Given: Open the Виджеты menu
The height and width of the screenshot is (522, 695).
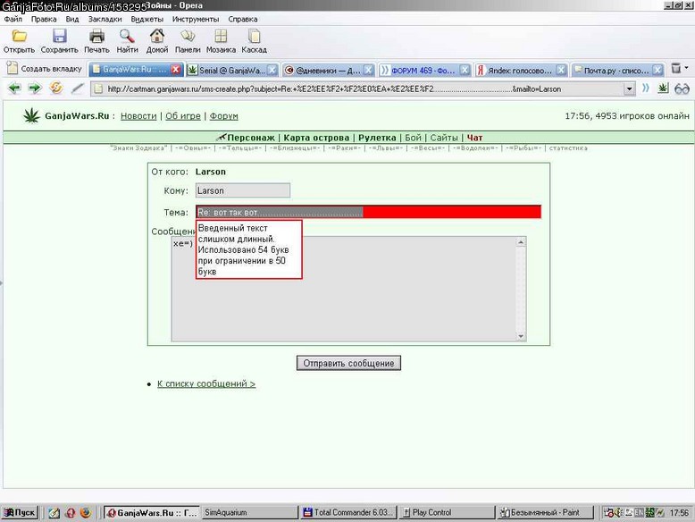Looking at the screenshot, I should [147, 19].
